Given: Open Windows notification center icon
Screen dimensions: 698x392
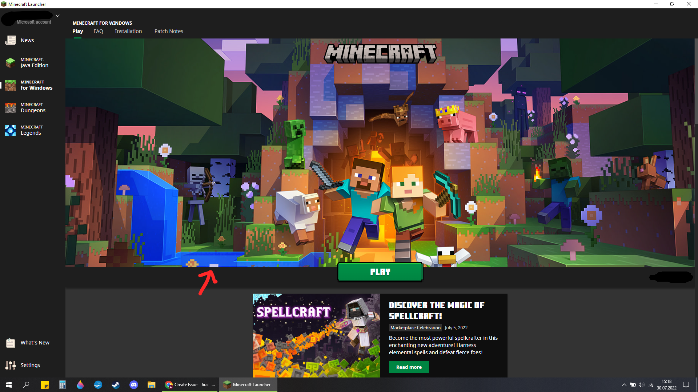Looking at the screenshot, I should [x=686, y=385].
